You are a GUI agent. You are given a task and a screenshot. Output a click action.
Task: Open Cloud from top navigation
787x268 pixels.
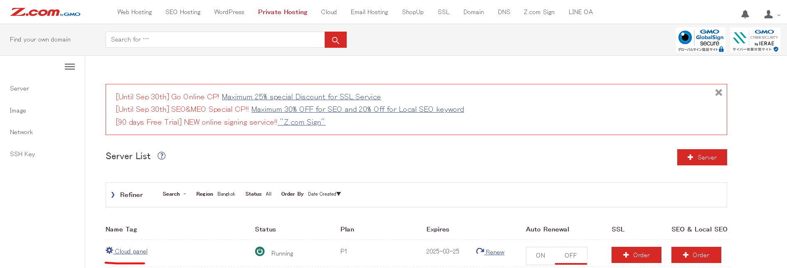click(x=329, y=12)
